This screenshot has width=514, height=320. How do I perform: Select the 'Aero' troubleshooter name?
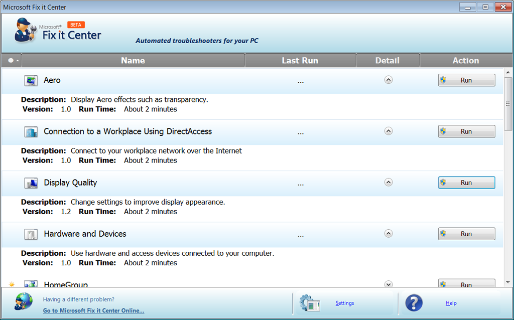[x=52, y=80]
